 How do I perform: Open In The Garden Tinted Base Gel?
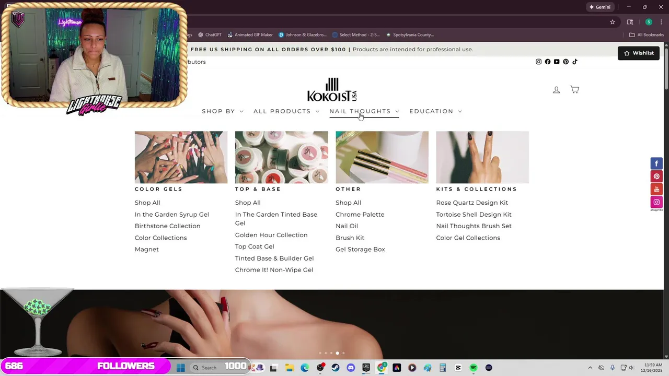[x=276, y=219]
